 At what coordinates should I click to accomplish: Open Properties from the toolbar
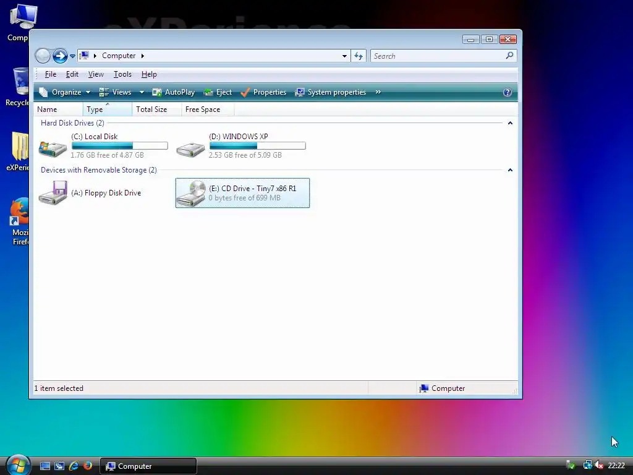click(x=263, y=93)
